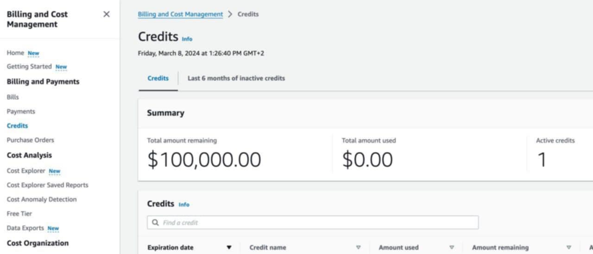Sort the Credit name column

pos(358,248)
